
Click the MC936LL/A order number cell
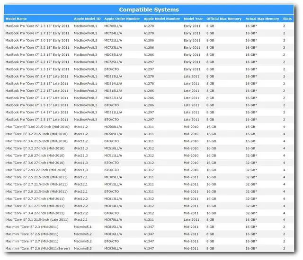coord(114,248)
